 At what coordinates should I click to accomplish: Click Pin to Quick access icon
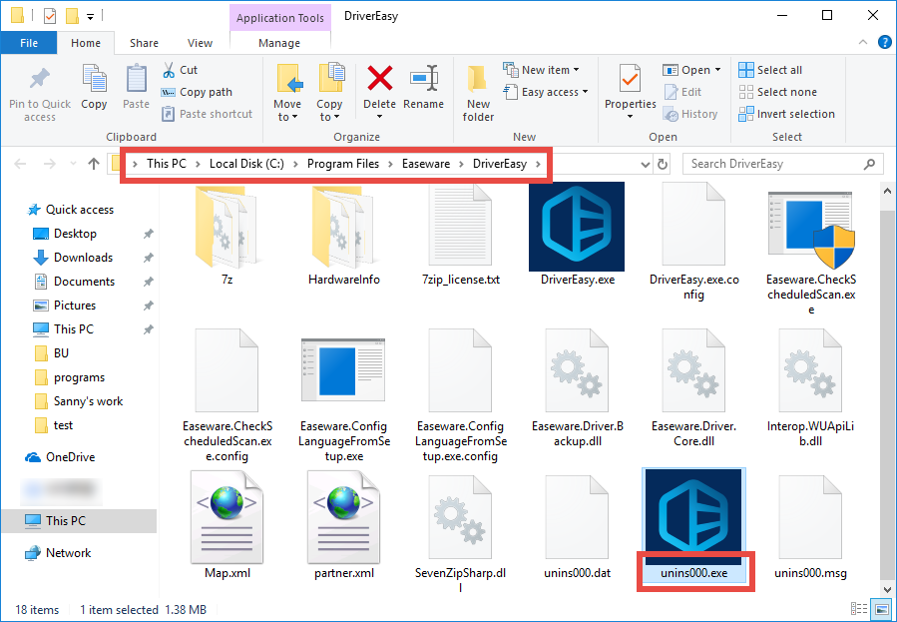pos(40,80)
